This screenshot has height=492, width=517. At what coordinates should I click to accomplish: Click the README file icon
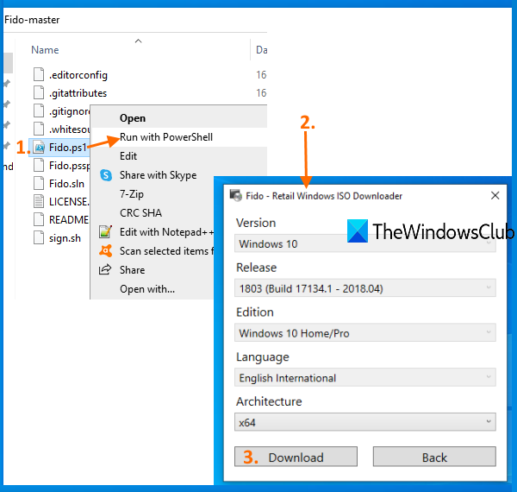click(x=39, y=219)
